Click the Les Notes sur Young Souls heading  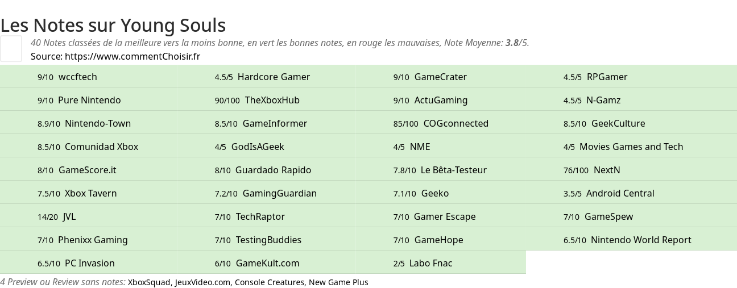(113, 26)
